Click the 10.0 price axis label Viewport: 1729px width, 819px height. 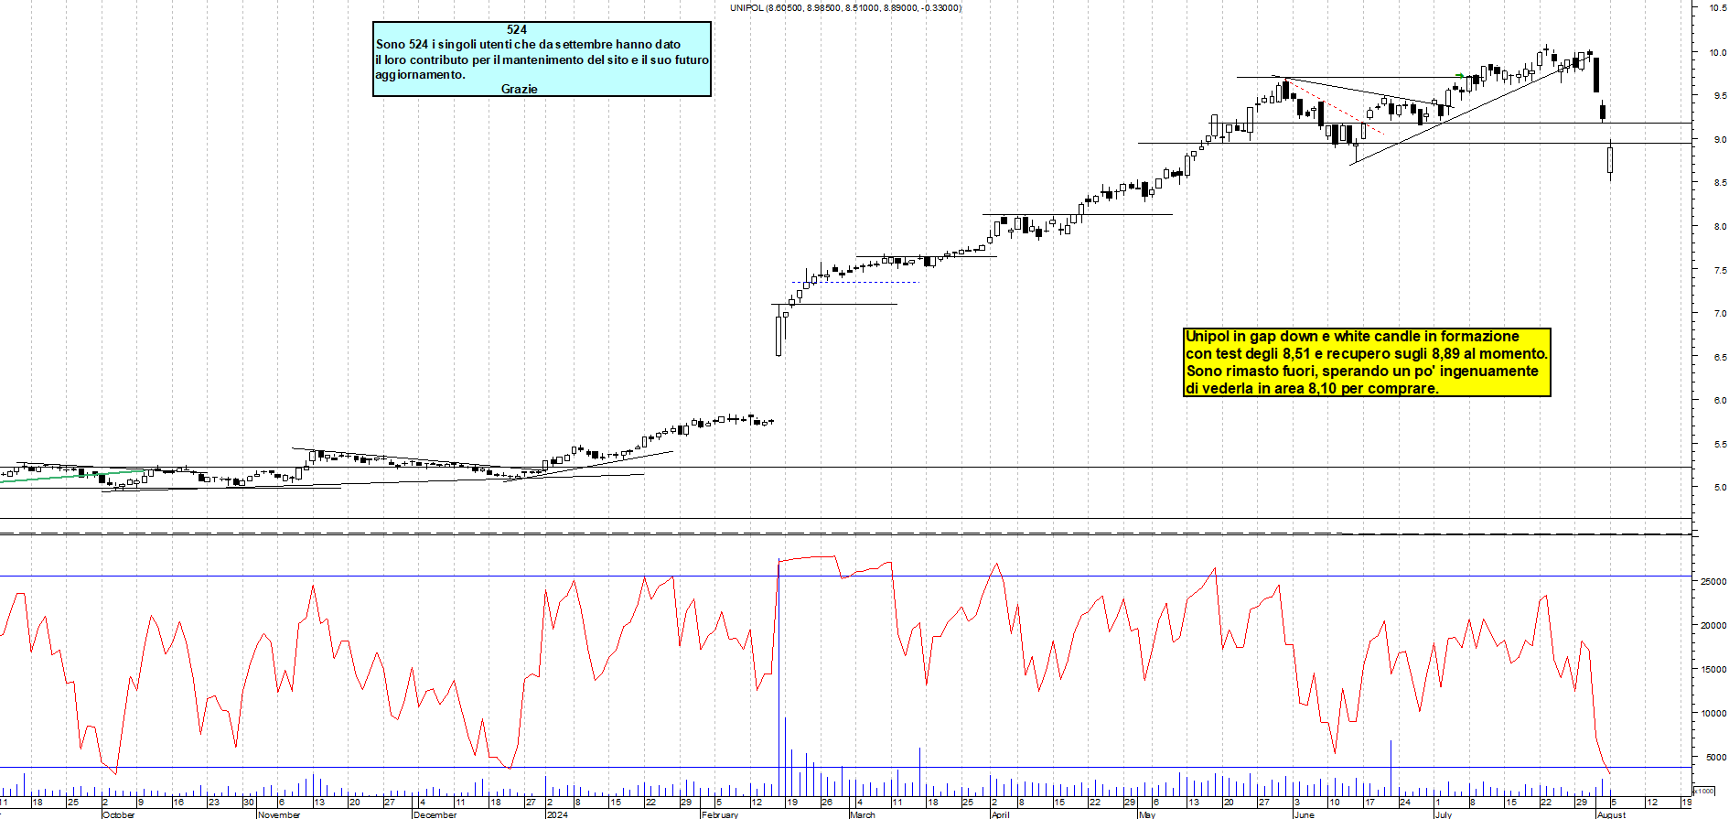tap(1718, 52)
